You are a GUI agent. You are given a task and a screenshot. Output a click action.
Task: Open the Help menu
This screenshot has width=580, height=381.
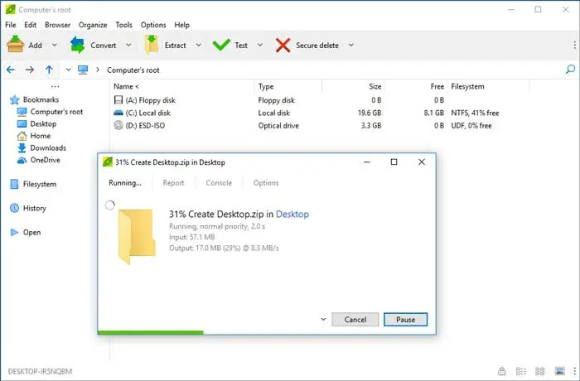point(182,25)
